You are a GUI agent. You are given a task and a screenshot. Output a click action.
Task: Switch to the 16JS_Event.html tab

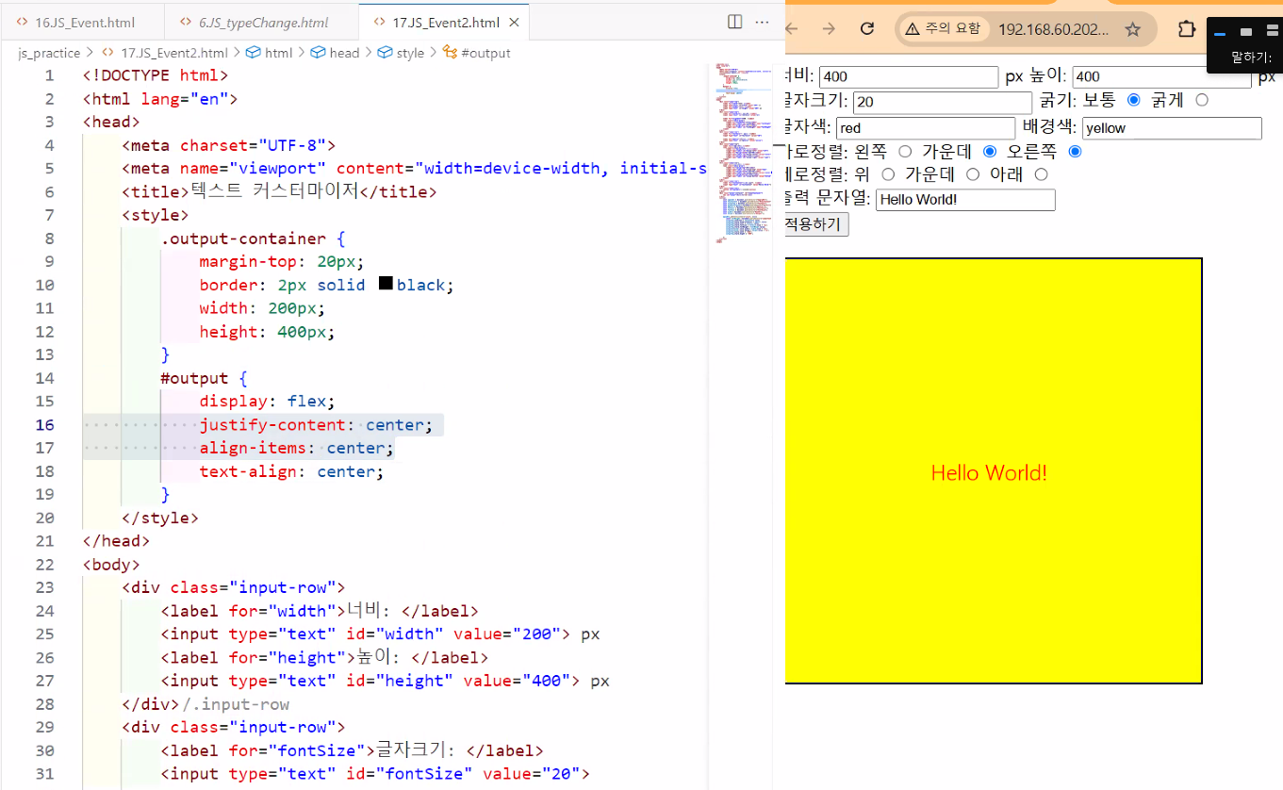pos(81,22)
